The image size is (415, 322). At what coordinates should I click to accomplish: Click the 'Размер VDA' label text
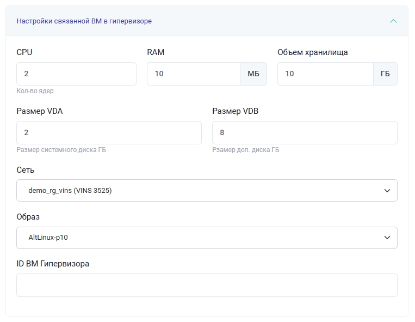tap(40, 111)
